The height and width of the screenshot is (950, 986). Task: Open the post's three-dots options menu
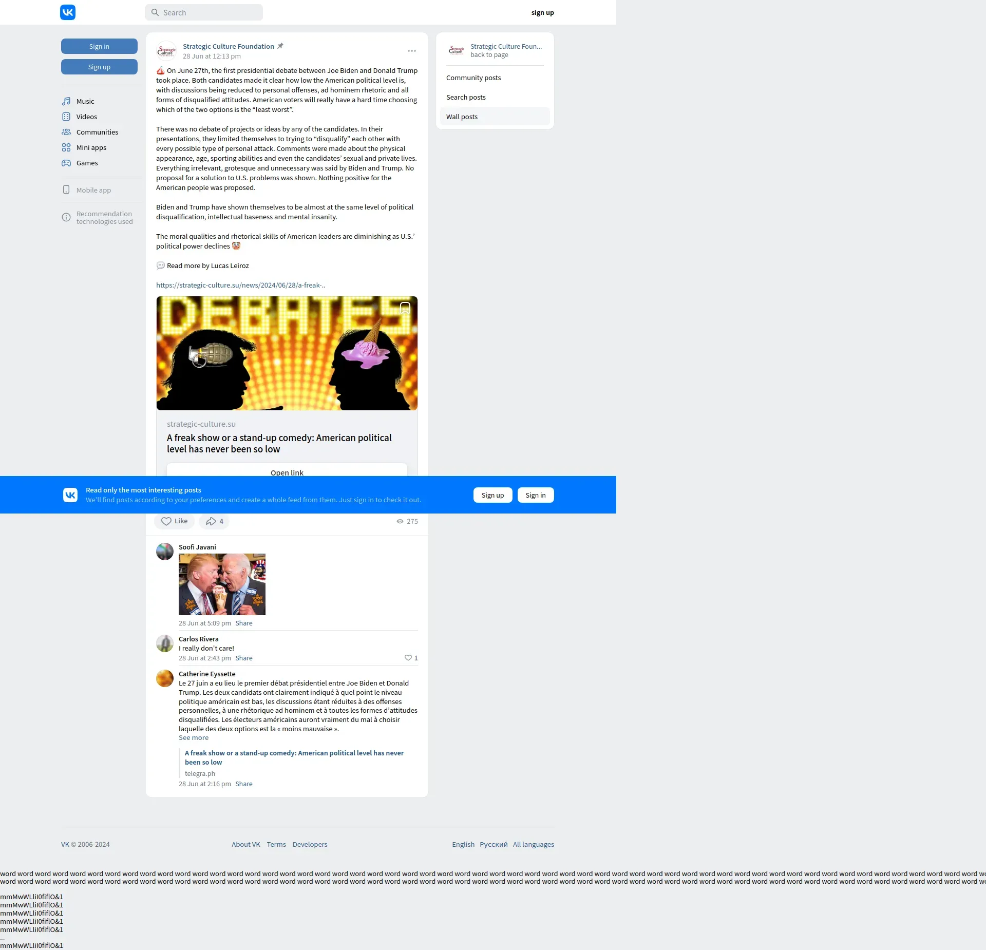[411, 51]
